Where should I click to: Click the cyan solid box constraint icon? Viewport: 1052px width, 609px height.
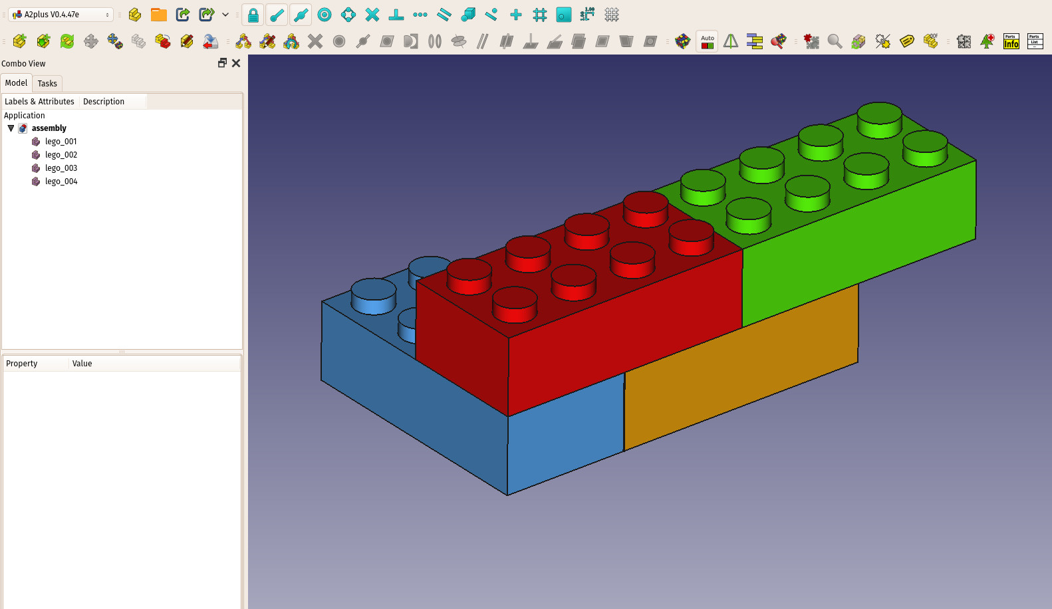pyautogui.click(x=468, y=15)
